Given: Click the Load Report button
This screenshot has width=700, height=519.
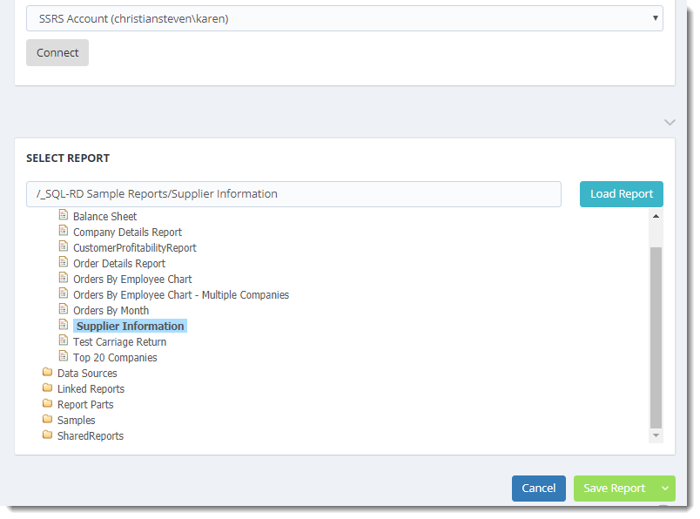Looking at the screenshot, I should [x=622, y=194].
